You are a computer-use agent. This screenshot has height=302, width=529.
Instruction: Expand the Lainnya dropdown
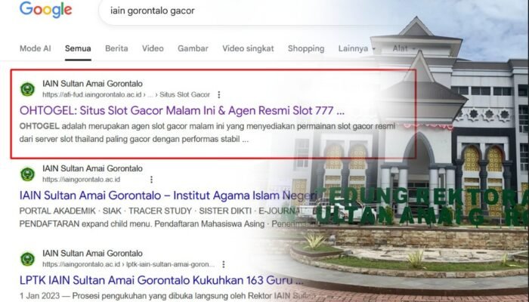357,48
